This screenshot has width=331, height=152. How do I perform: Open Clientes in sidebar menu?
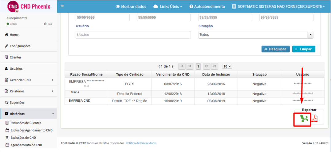coord(29,57)
